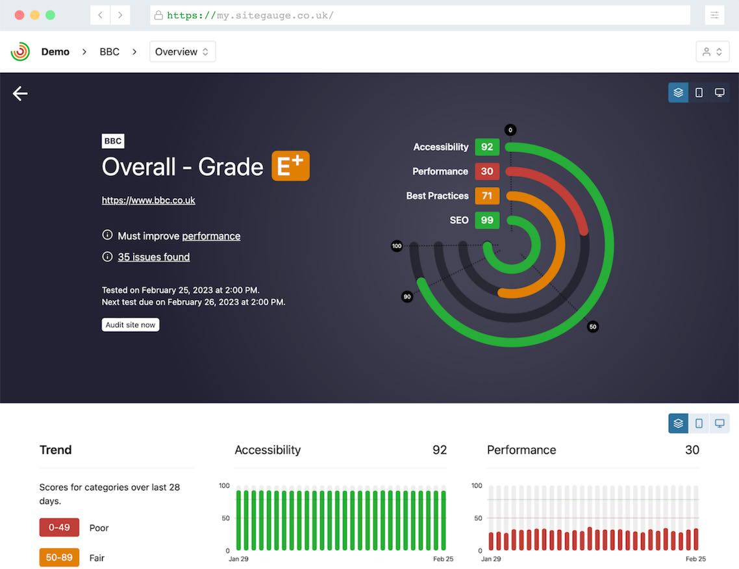Click info icon beside 35 issues found
The width and height of the screenshot is (739, 569).
107,257
